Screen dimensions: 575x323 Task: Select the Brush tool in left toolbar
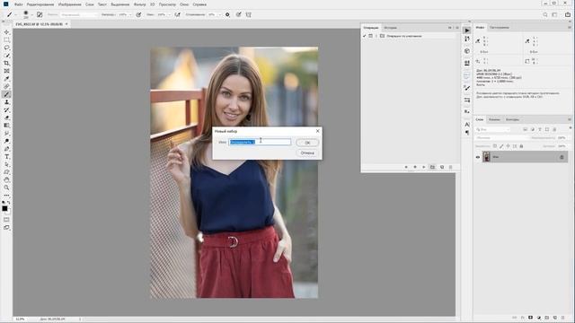coord(6,94)
